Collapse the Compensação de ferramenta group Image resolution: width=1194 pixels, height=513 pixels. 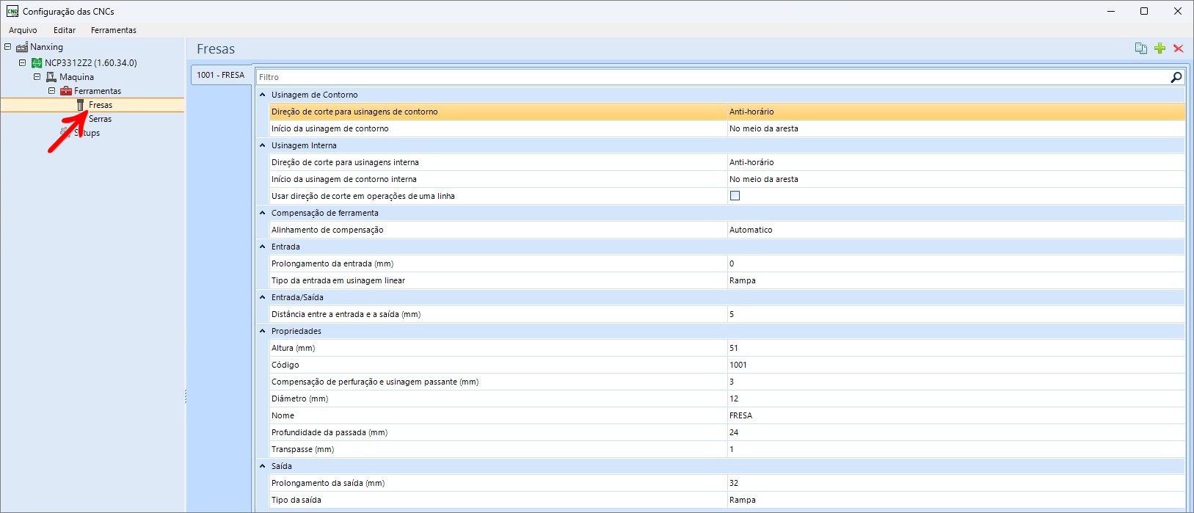263,213
